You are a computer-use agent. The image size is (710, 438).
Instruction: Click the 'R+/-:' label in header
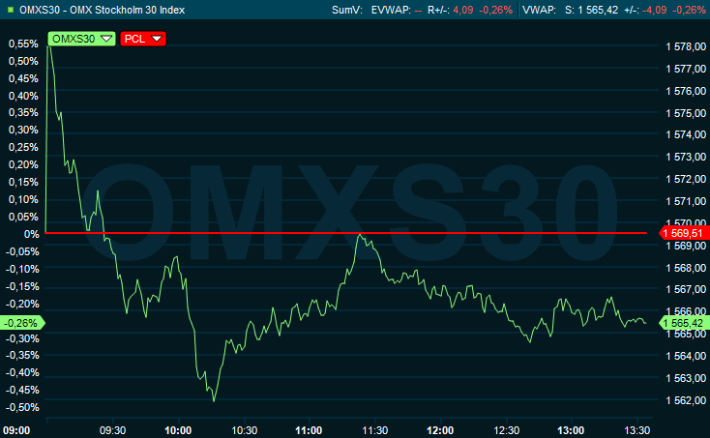coord(438,10)
